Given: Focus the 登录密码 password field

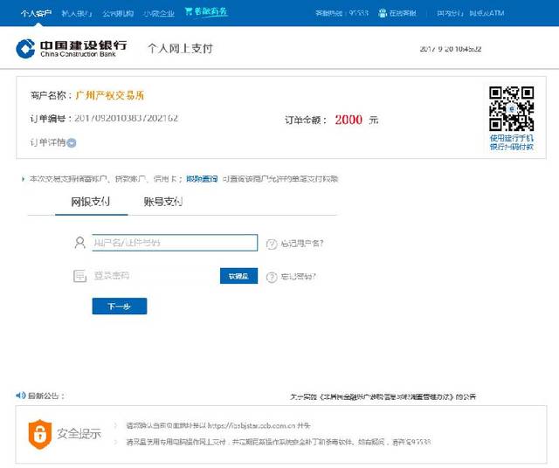Looking at the screenshot, I should [x=155, y=276].
